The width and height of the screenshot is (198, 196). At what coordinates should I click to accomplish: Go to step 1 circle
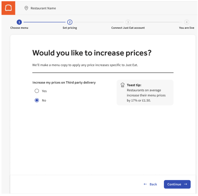(x=19, y=22)
